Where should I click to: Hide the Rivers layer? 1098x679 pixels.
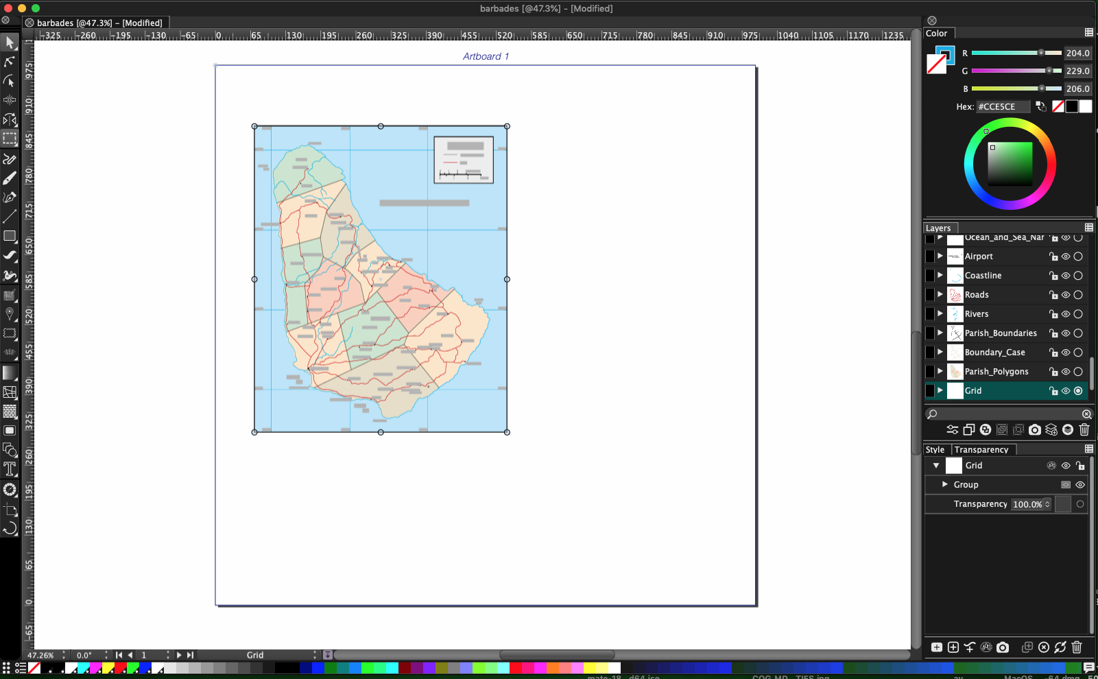[x=1065, y=313]
